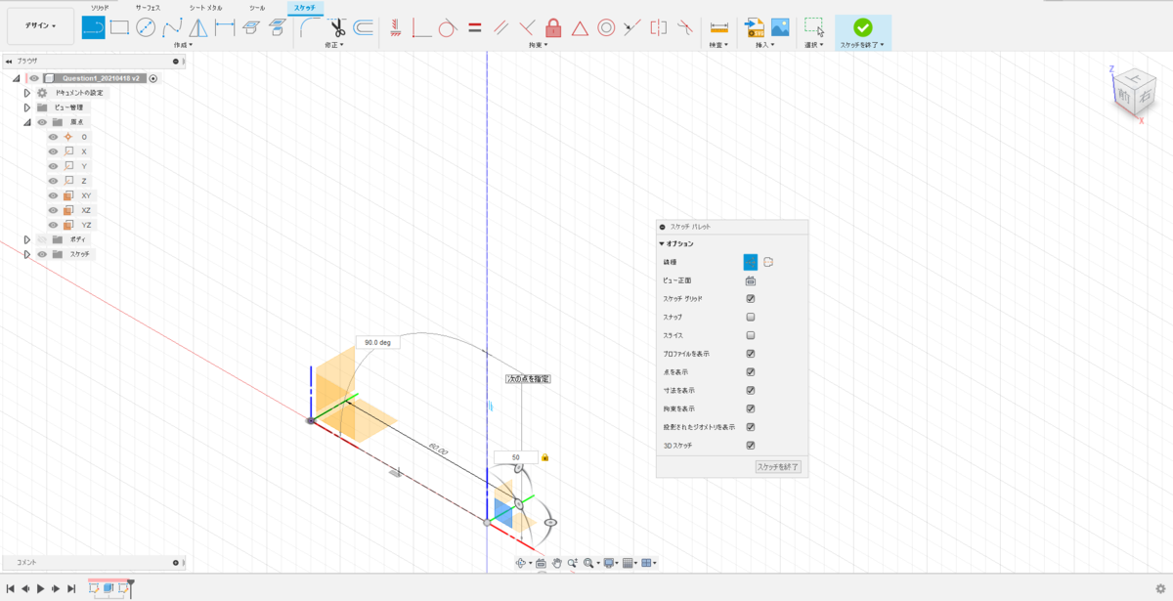Viewport: 1173px width, 601px height.
Task: Apply the Parallel constraint
Action: 500,27
